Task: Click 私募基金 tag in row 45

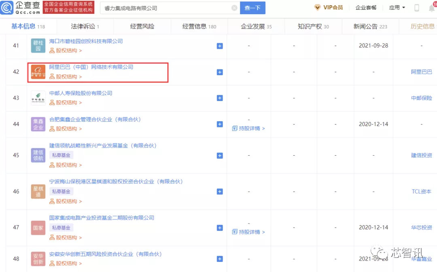Action: (61, 155)
